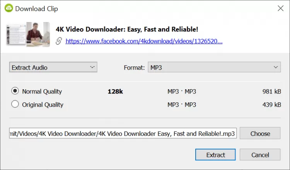Click the video preview thumbnail
The height and width of the screenshot is (170, 290).
click(x=28, y=34)
